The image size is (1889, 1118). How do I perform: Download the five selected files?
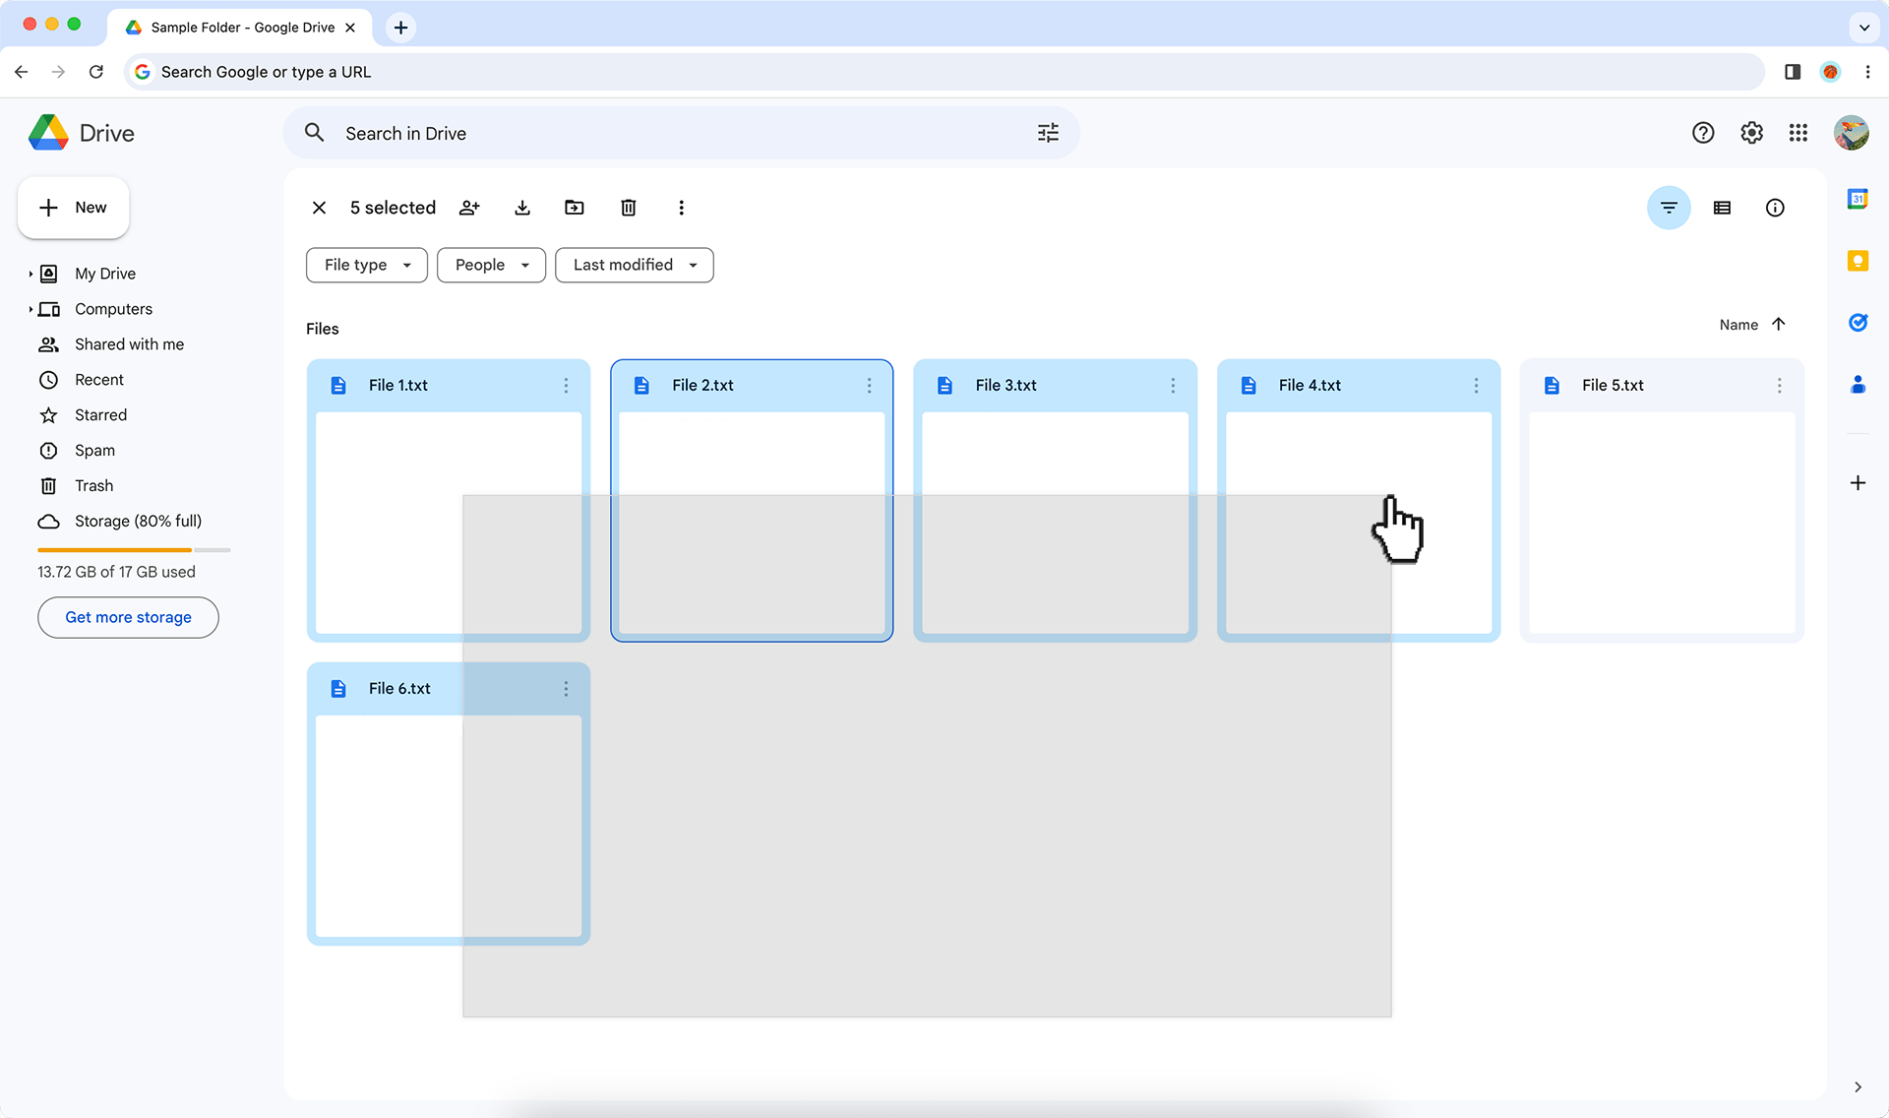(x=522, y=208)
